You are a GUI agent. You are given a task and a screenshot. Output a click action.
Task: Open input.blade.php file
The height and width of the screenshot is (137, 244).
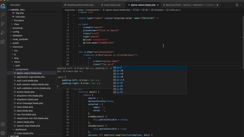click(x=25, y=107)
